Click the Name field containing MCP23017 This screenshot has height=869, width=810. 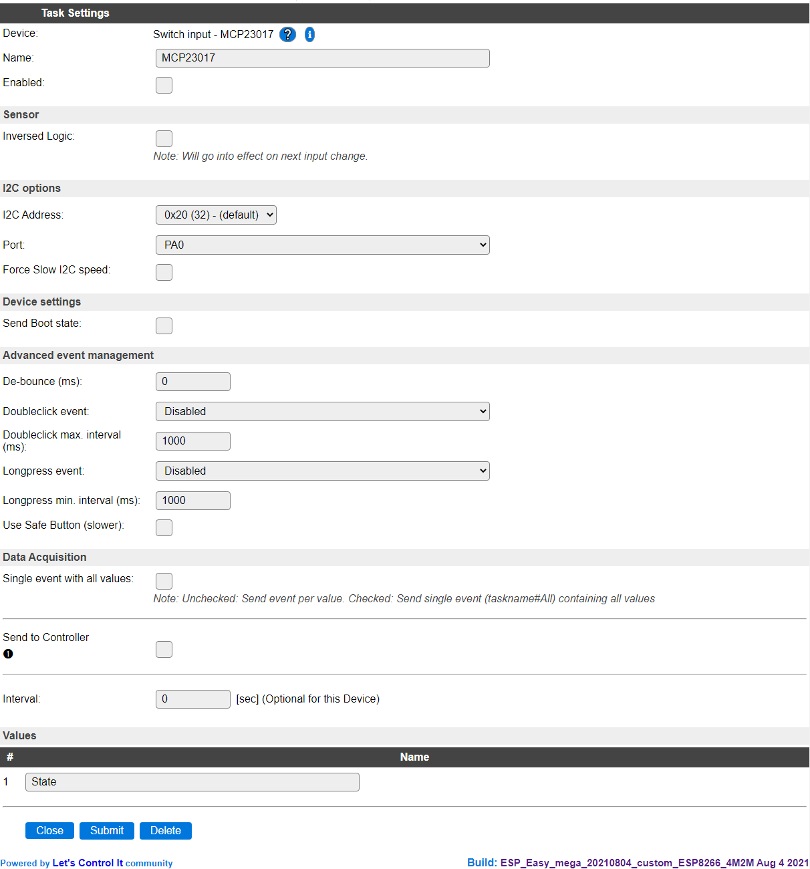pyautogui.click(x=323, y=58)
